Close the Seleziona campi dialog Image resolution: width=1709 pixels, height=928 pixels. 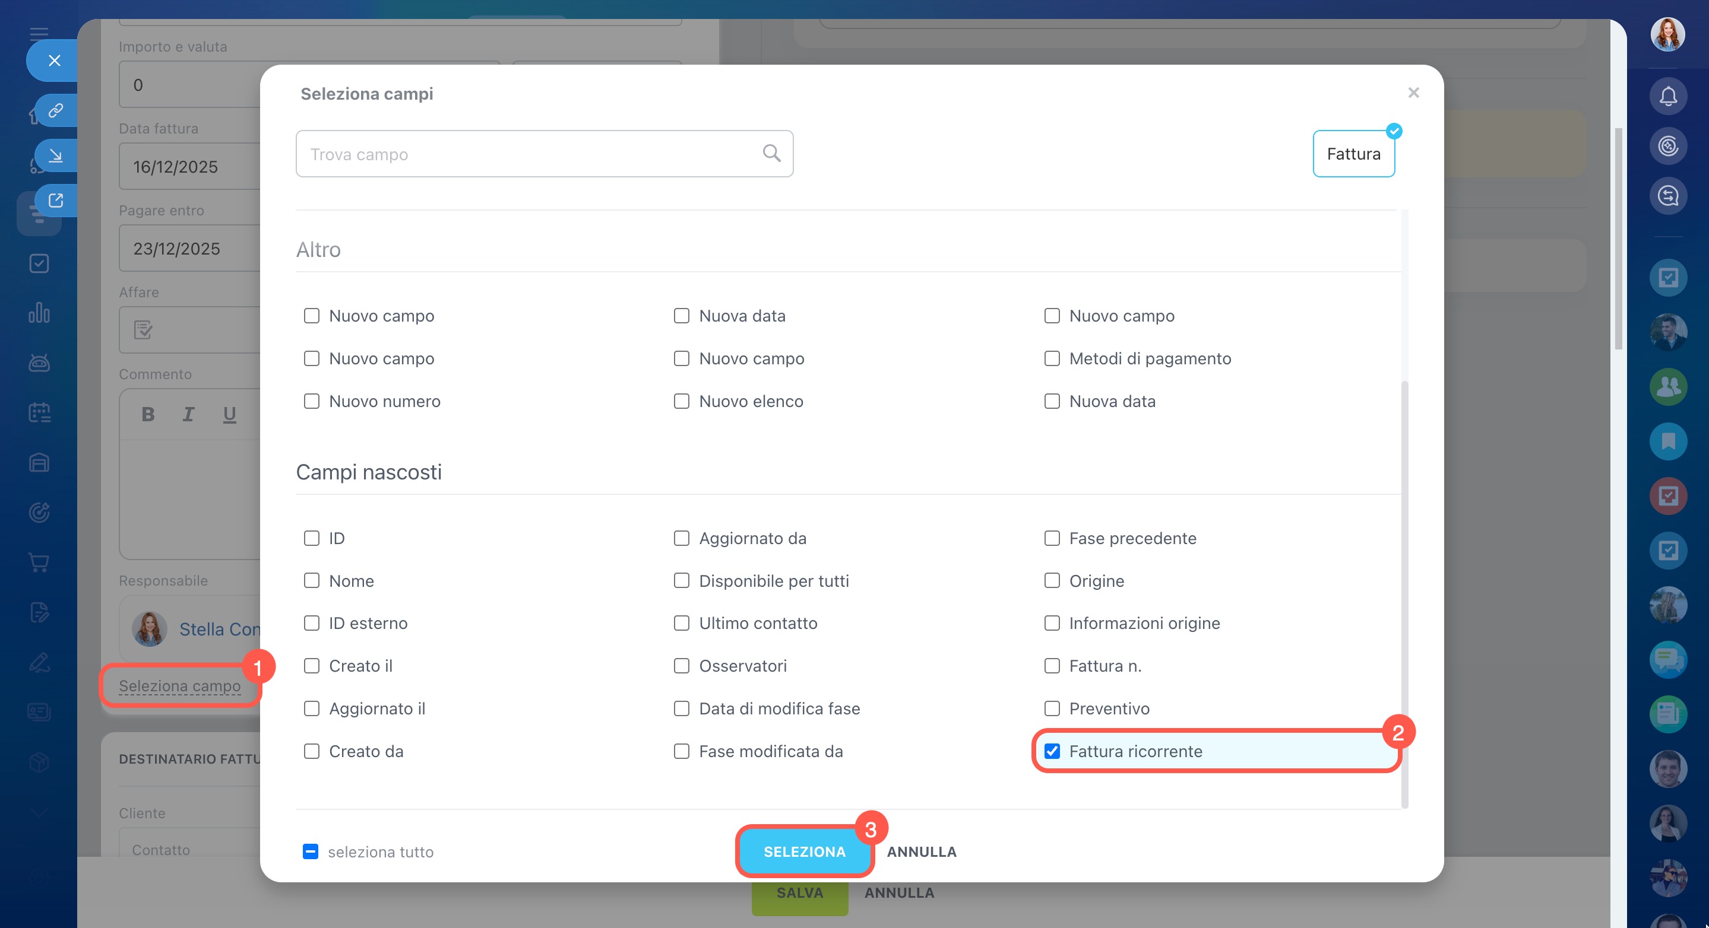[x=1413, y=93]
